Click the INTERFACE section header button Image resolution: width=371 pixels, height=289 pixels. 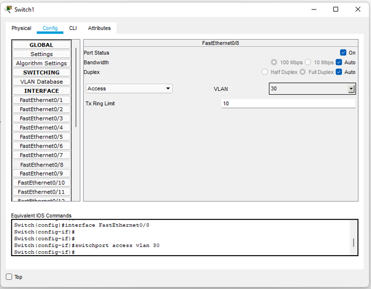[x=41, y=91]
